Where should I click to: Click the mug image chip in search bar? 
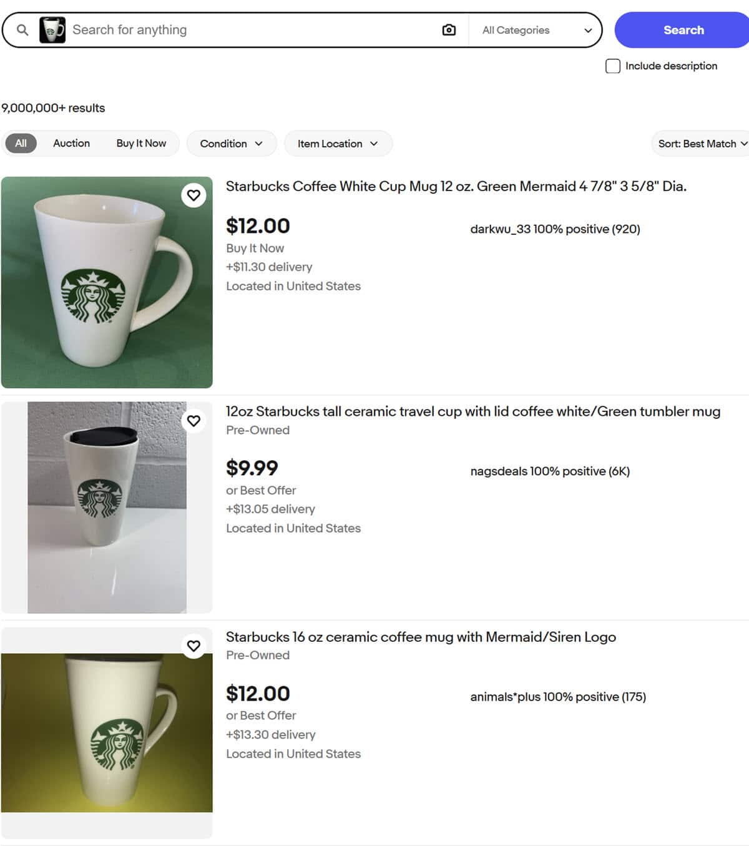(x=52, y=30)
